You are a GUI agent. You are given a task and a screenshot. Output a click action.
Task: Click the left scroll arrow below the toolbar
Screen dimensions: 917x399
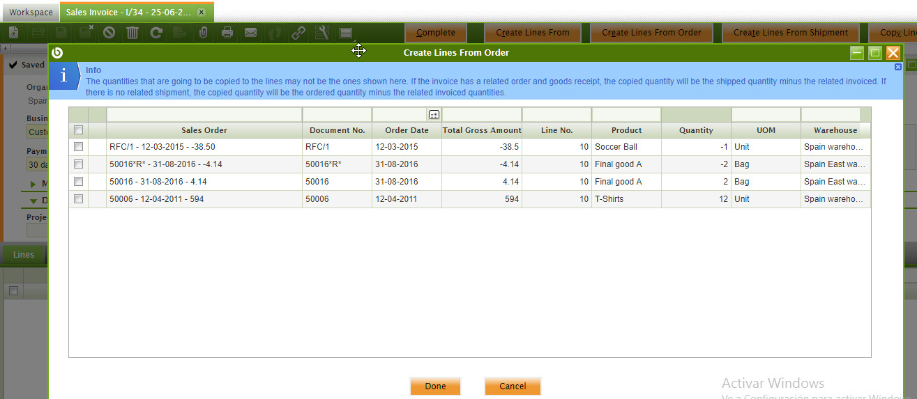[6, 48]
